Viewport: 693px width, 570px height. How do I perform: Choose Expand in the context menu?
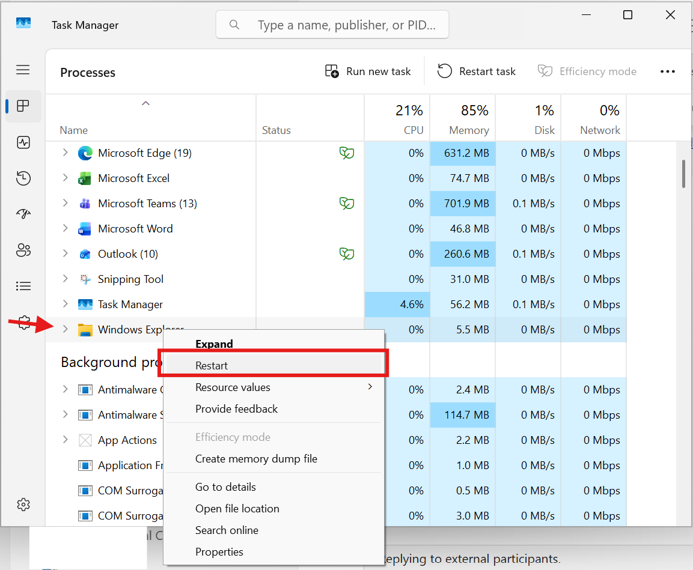click(x=273, y=344)
